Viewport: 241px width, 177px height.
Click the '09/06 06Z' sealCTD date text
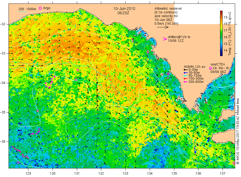point(218,72)
